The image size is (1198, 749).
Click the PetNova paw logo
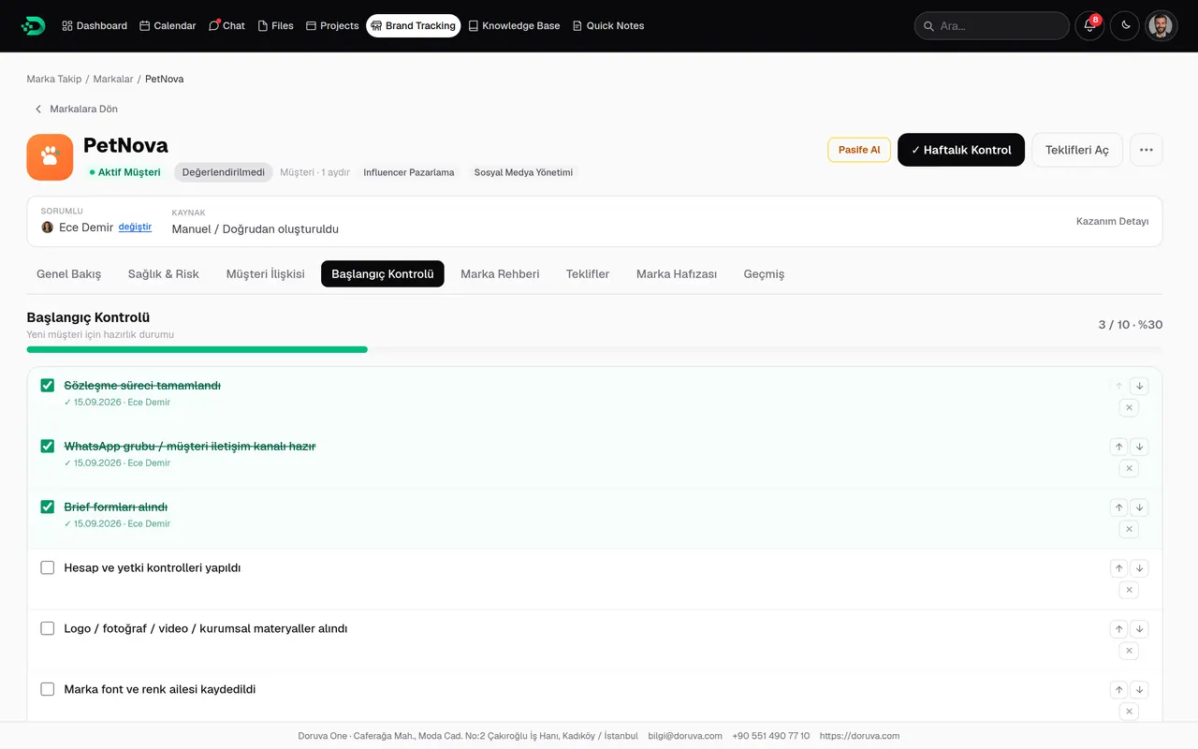[x=50, y=156]
